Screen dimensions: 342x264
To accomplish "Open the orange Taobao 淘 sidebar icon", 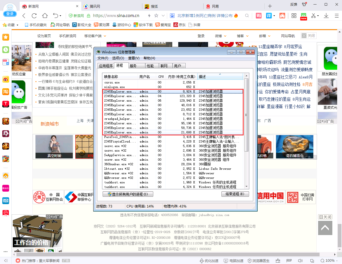I will tap(6, 92).
